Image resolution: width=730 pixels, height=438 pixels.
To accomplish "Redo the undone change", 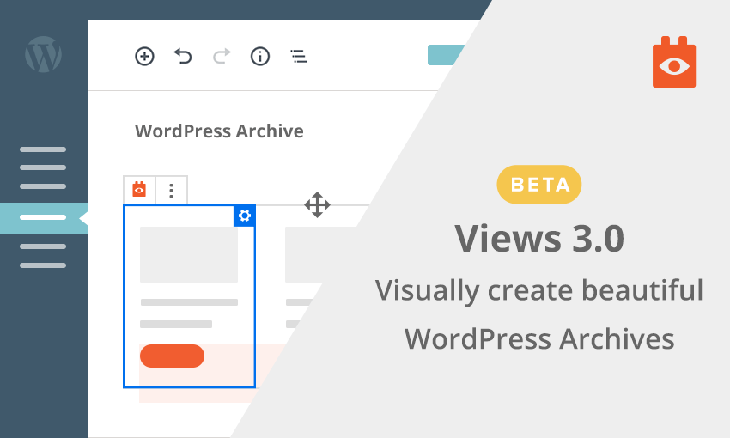I will tap(222, 57).
